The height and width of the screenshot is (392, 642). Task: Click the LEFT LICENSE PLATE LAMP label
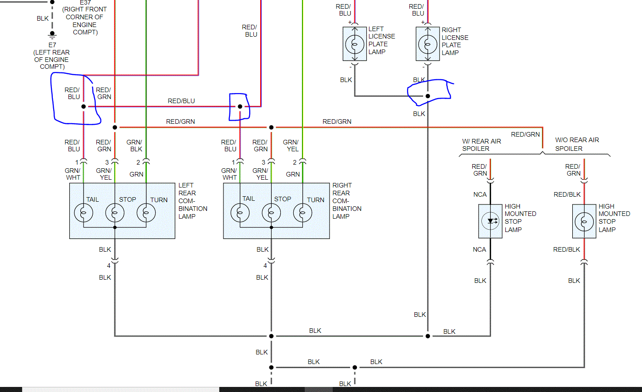[x=382, y=40]
